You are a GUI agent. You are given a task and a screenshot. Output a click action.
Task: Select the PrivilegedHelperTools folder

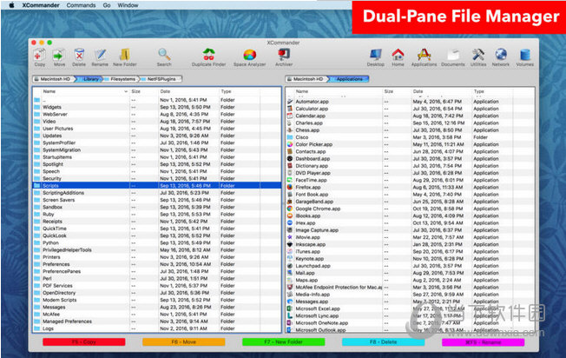157,250
